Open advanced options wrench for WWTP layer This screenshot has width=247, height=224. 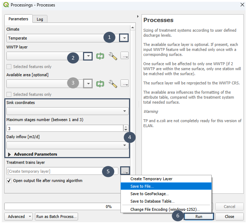pos(113,56)
